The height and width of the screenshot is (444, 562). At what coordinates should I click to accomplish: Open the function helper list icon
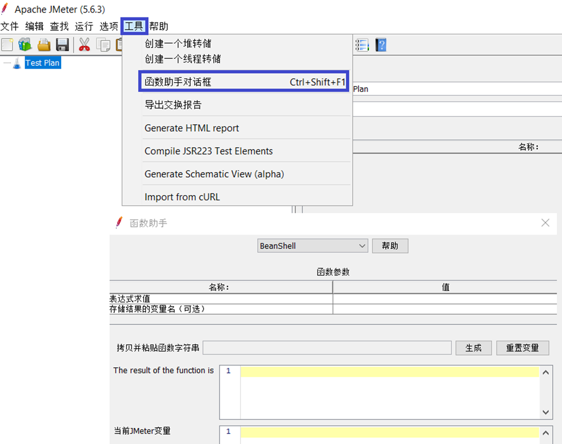coord(362,45)
